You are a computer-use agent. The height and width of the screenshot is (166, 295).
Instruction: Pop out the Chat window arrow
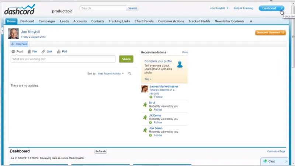(x=286, y=161)
